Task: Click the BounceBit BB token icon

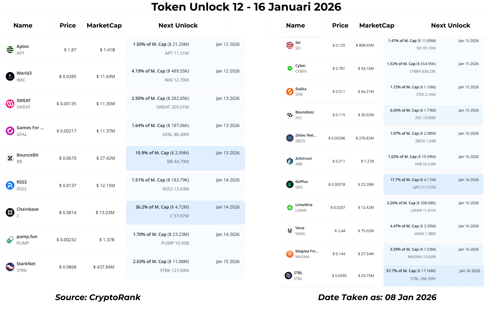Action: pyautogui.click(x=10, y=158)
